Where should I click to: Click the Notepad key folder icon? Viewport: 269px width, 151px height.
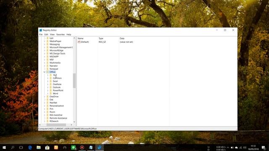point(47,69)
